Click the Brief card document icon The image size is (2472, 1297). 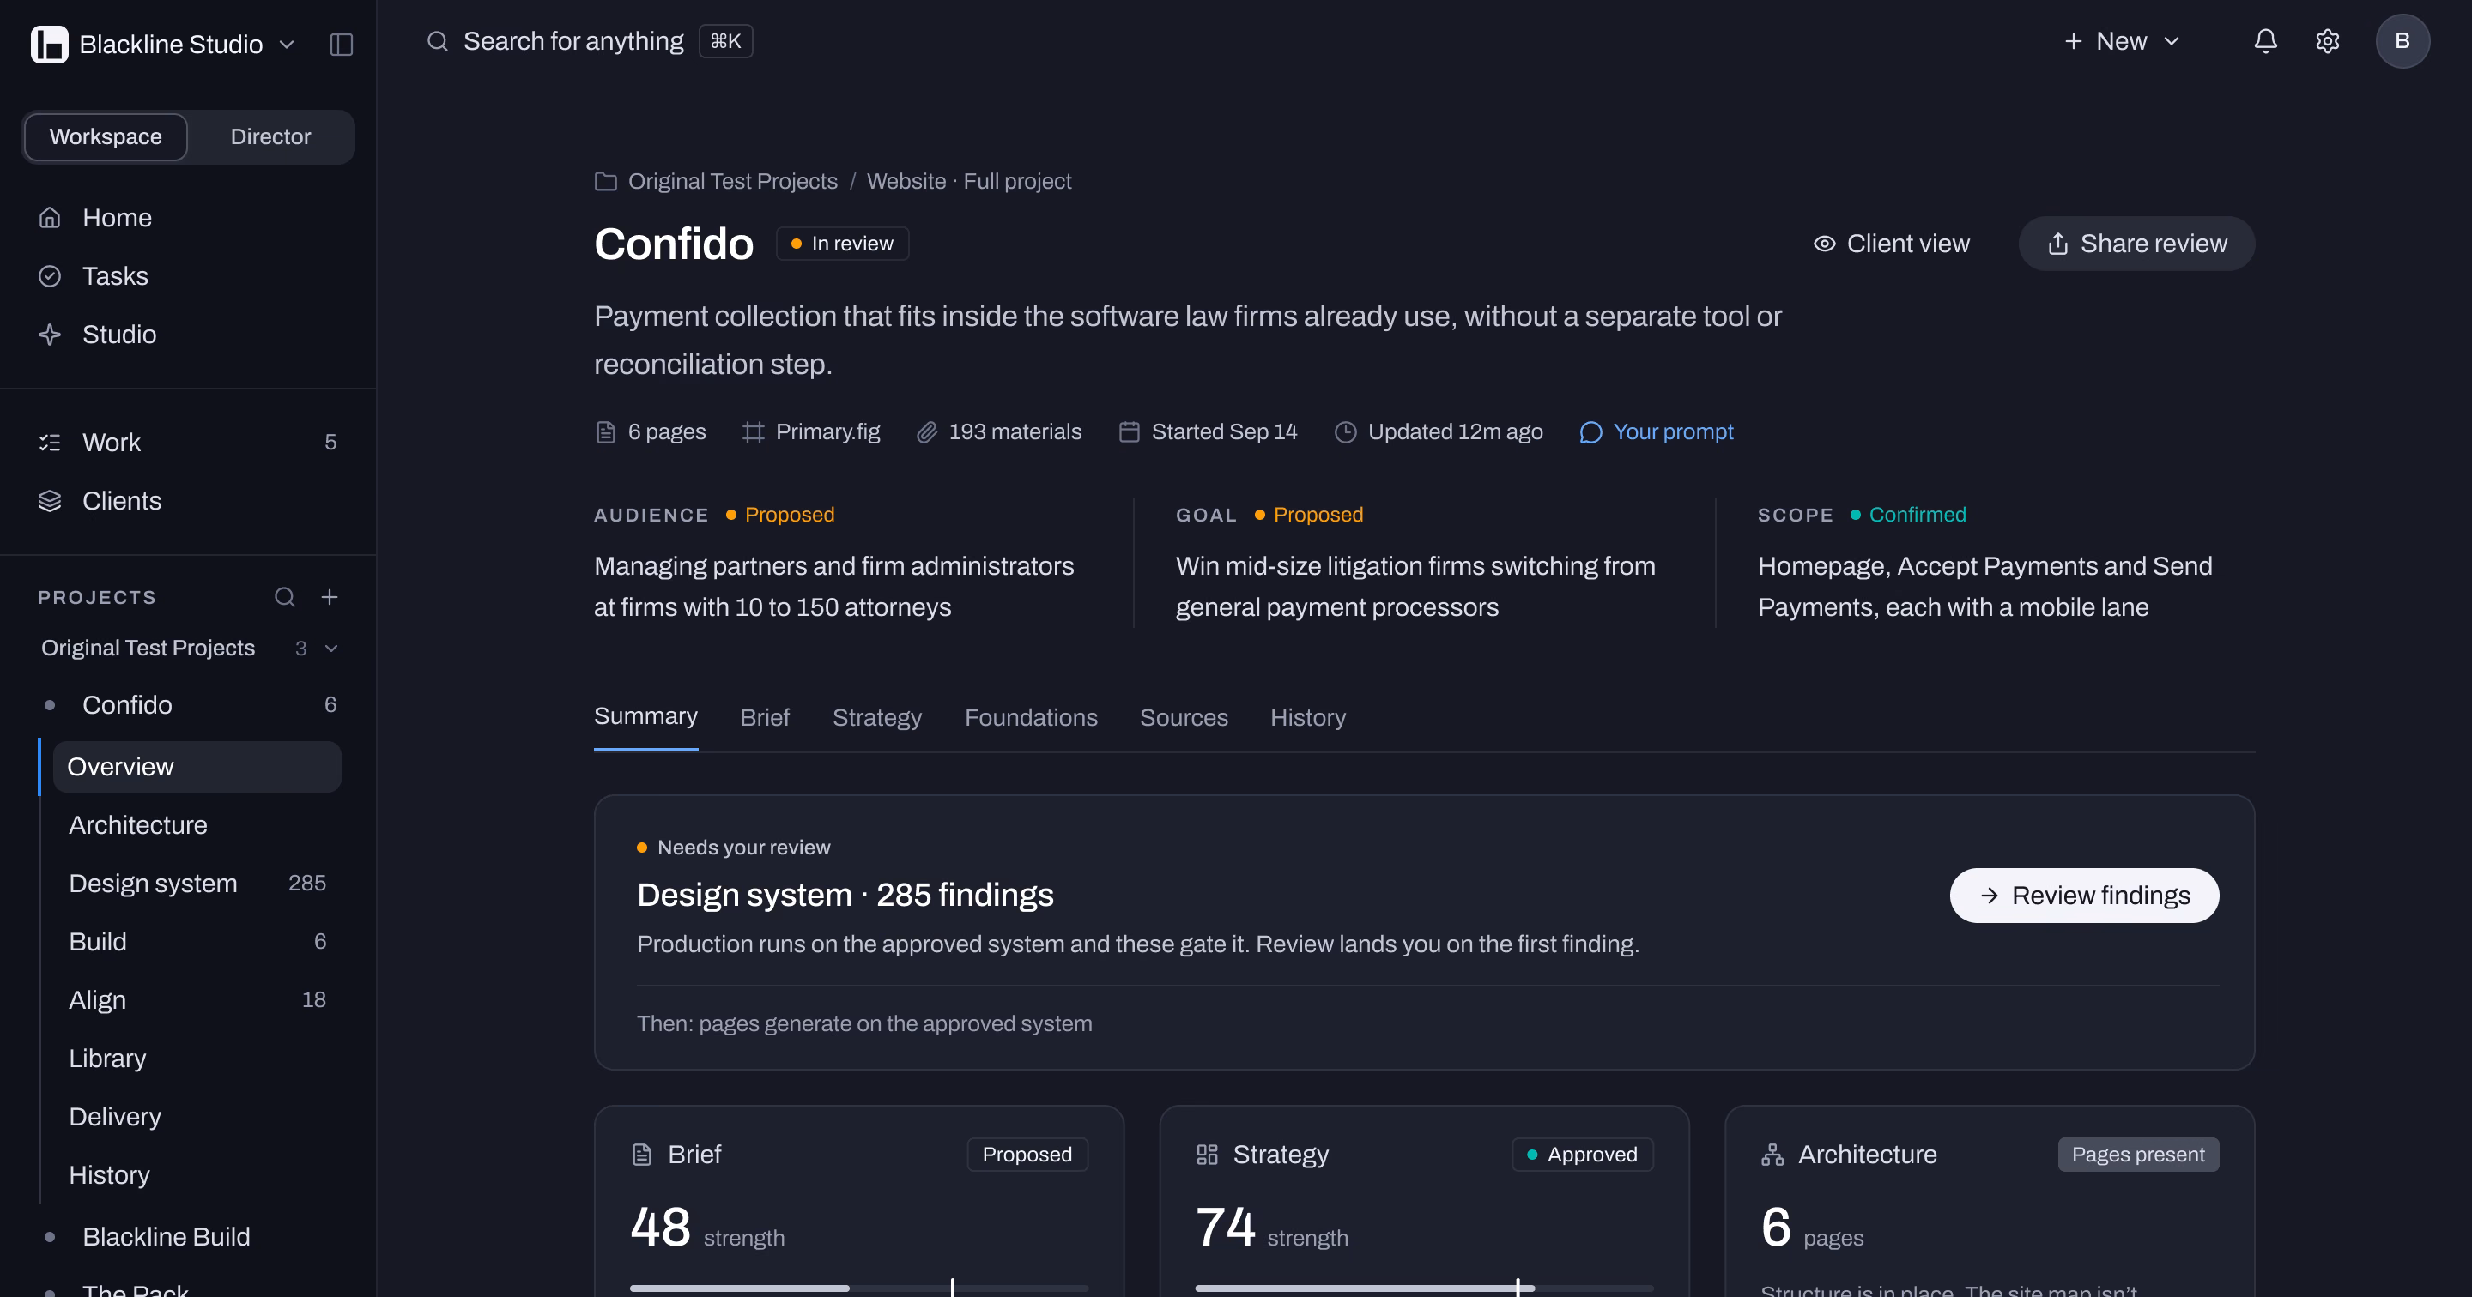pyautogui.click(x=642, y=1155)
